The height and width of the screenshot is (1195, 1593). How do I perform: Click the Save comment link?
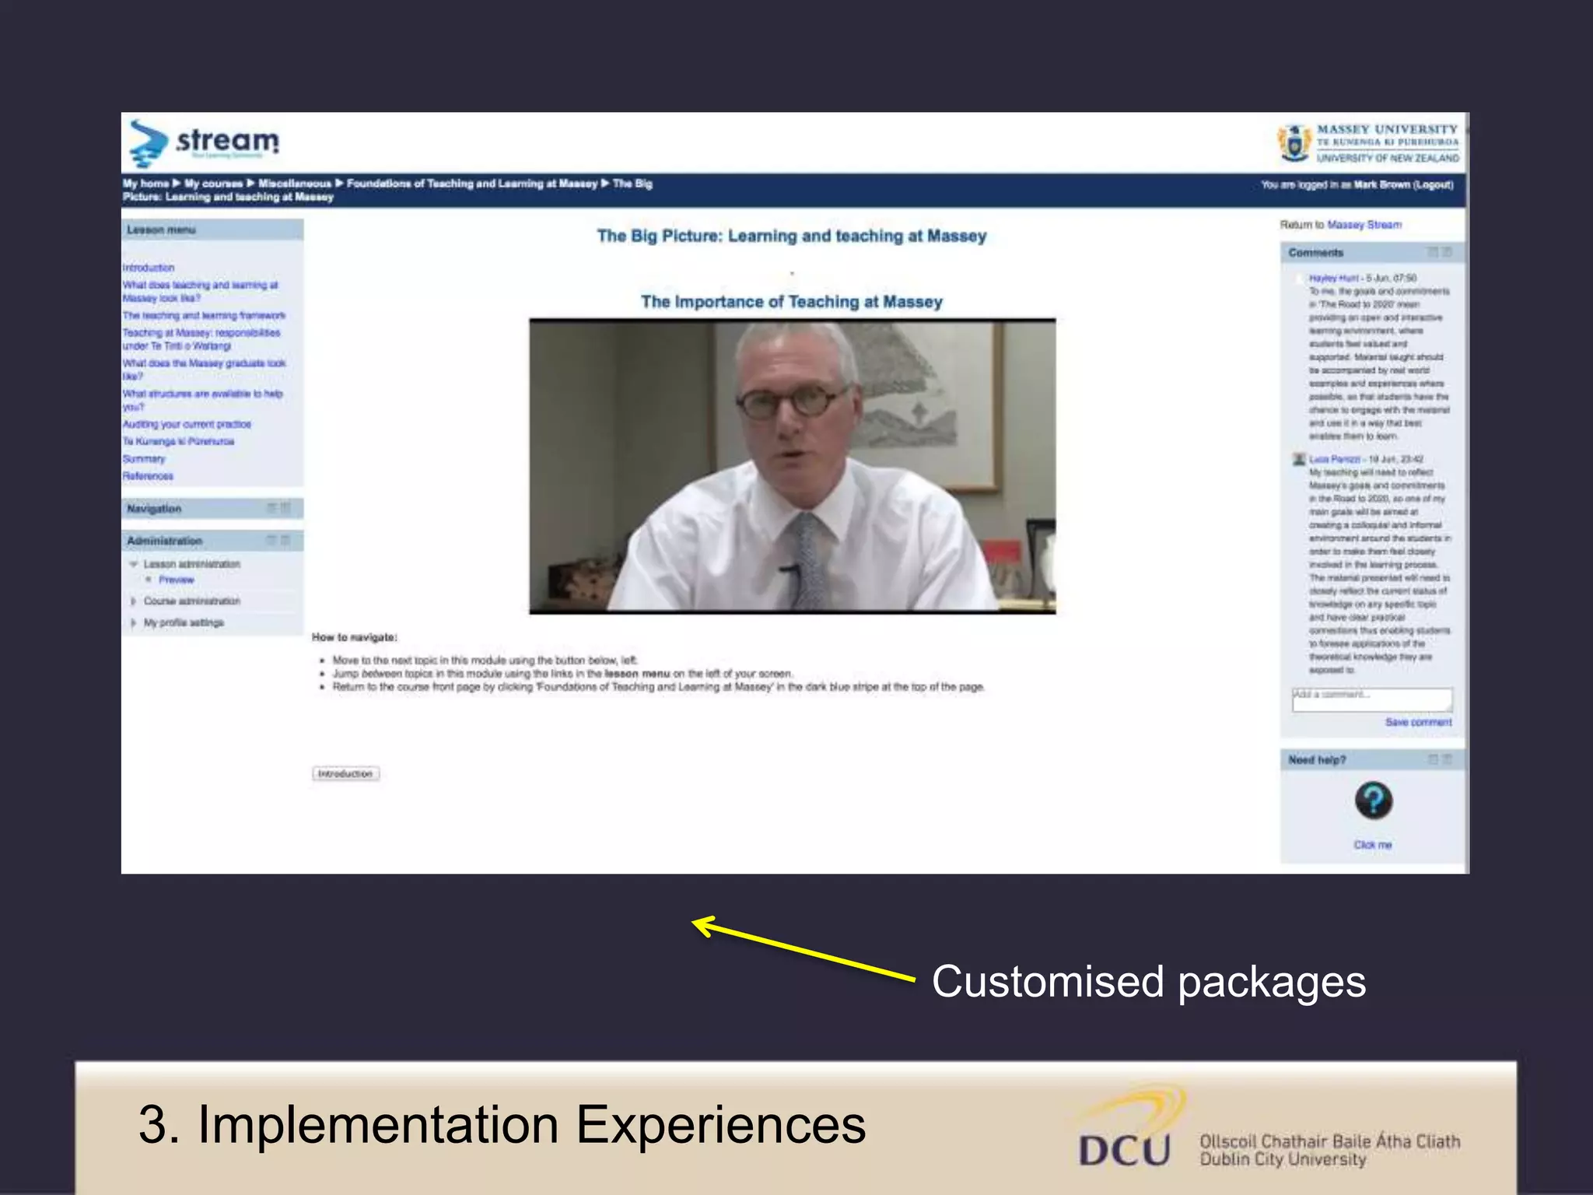(x=1418, y=722)
